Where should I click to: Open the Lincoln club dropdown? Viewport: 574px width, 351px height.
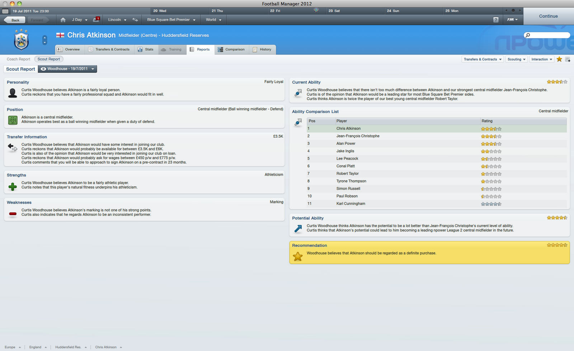click(x=117, y=20)
